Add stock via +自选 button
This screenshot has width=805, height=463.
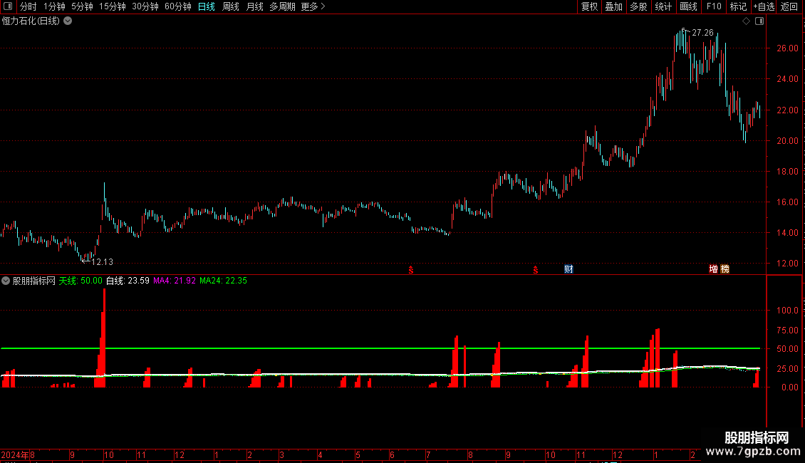(x=764, y=6)
